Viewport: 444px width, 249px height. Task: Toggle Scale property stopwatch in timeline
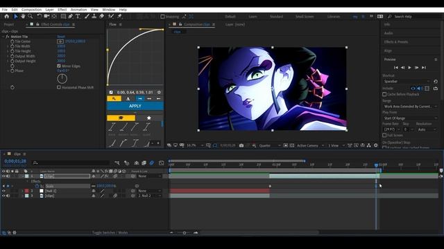tap(37, 186)
